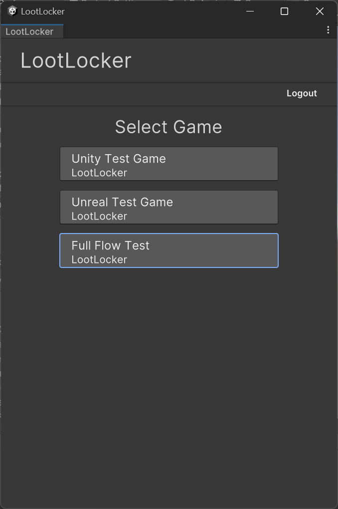
Task: Pick the Full Flow Test game
Action: pos(169,251)
